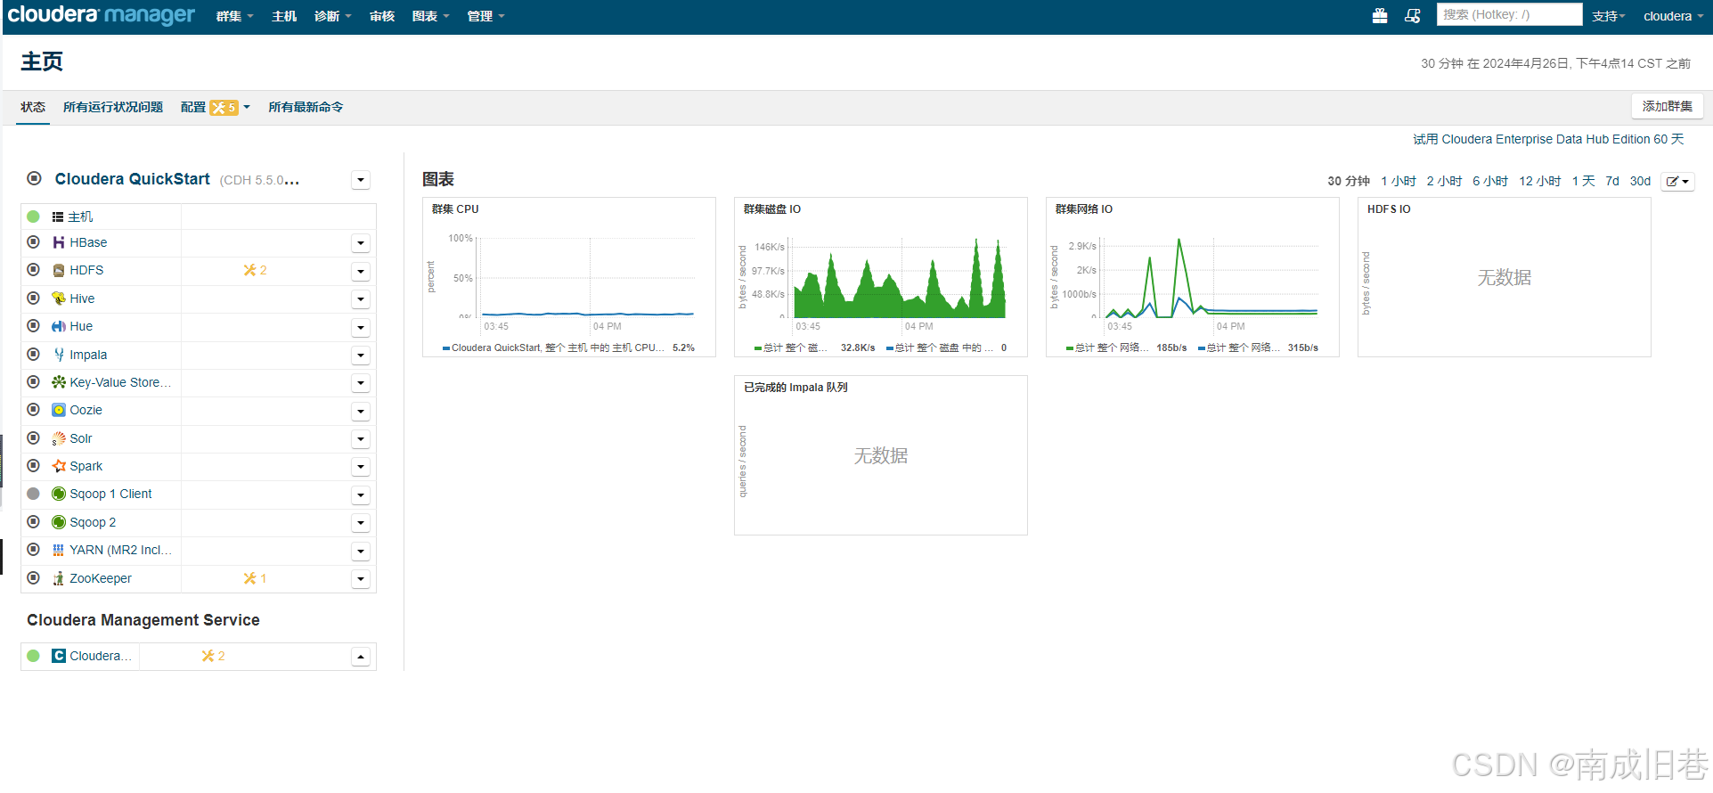The image size is (1713, 793).
Task: Click the HDFS service icon
Action: pos(59,270)
